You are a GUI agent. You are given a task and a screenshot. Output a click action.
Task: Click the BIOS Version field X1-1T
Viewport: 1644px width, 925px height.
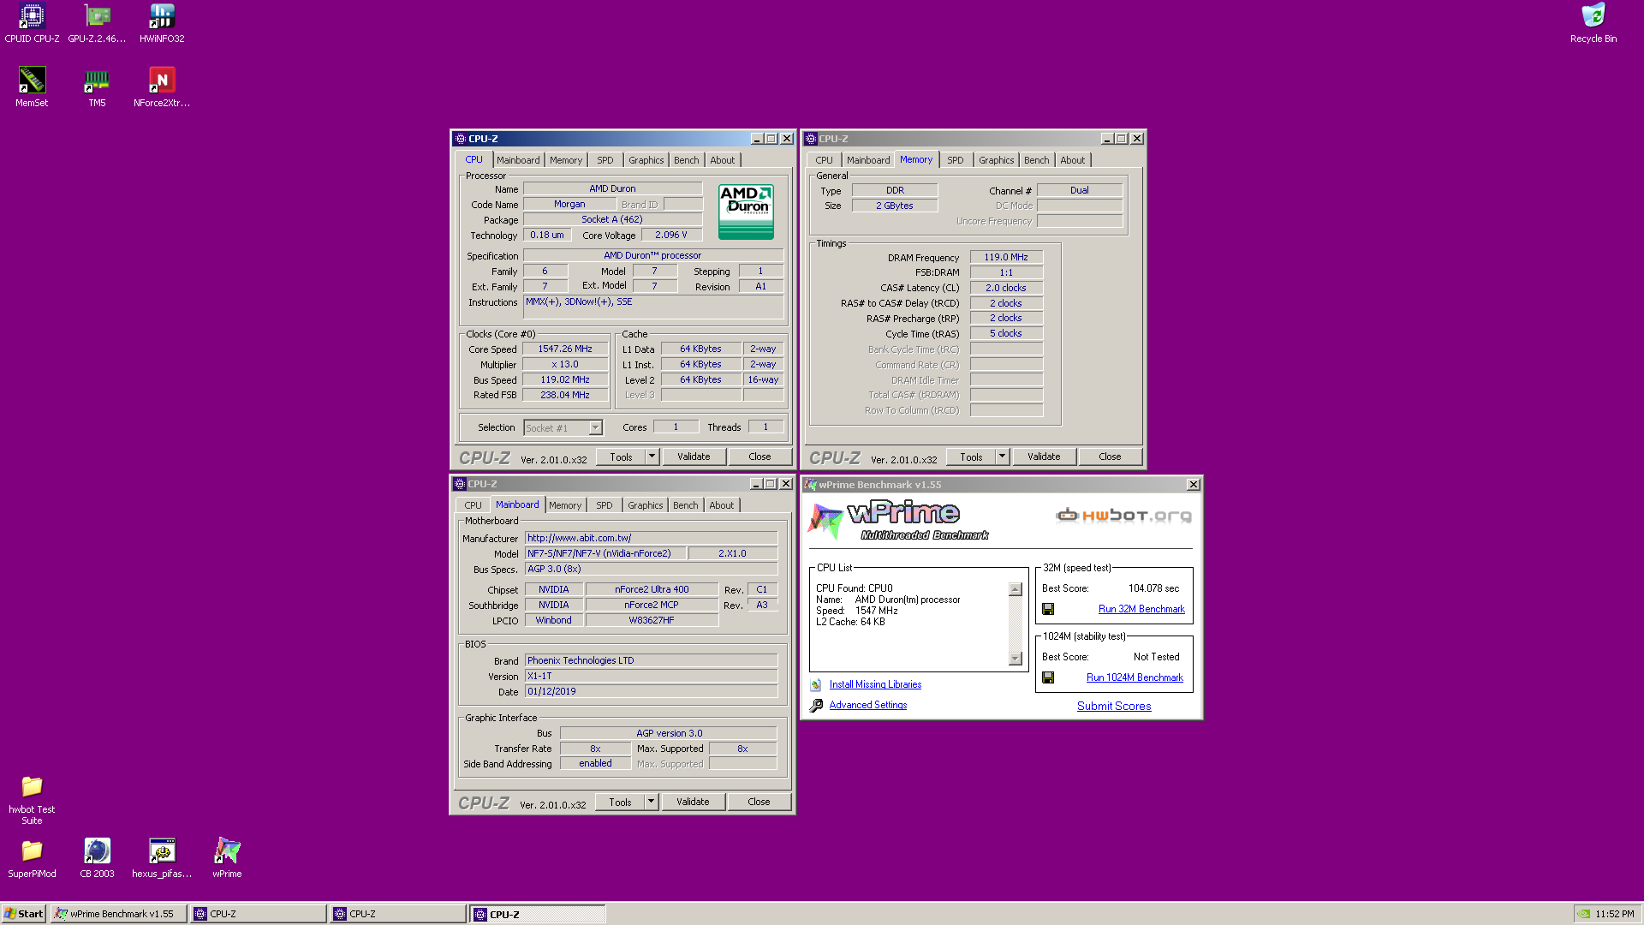pos(651,677)
